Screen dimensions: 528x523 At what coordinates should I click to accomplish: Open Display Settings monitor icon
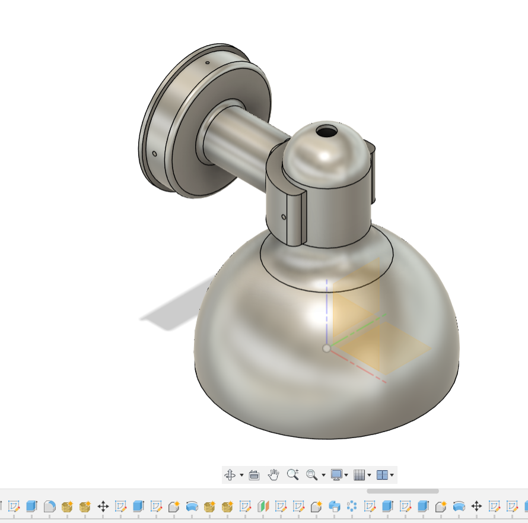336,475
